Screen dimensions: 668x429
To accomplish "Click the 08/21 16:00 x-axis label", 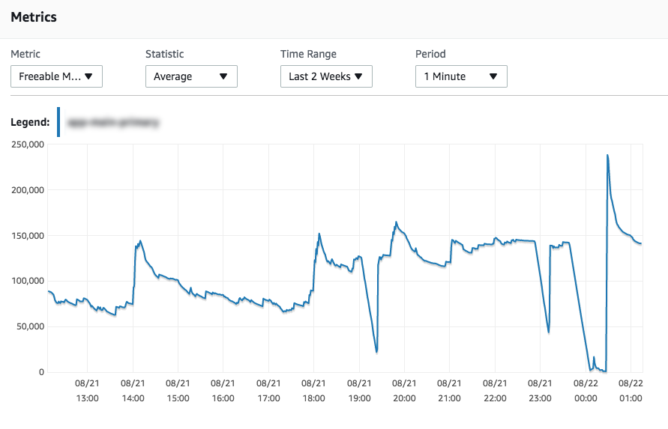I will coord(223,391).
